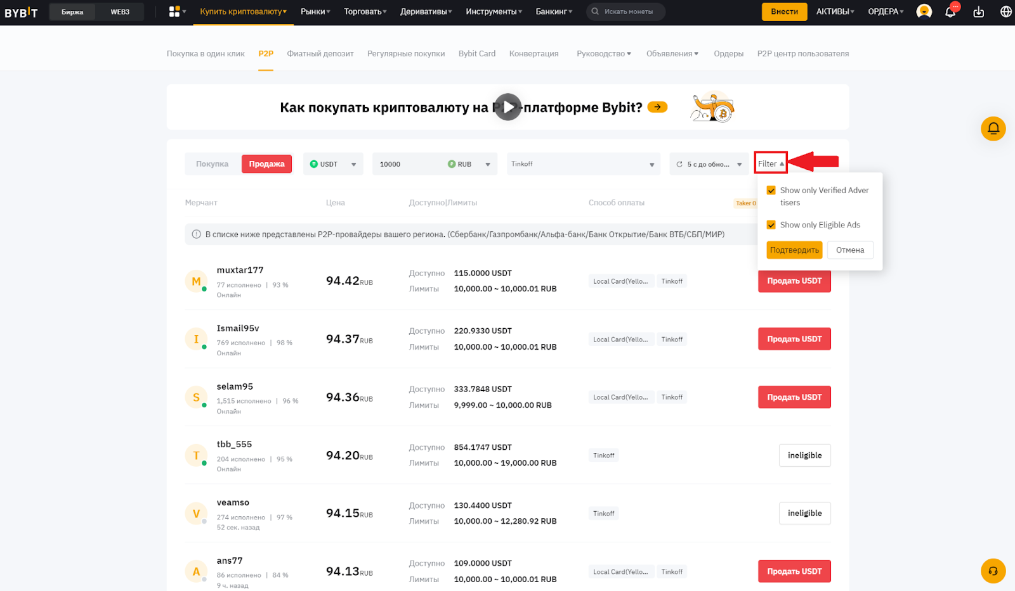Click the USDT coin icon
The image size is (1015, 591).
pos(313,164)
